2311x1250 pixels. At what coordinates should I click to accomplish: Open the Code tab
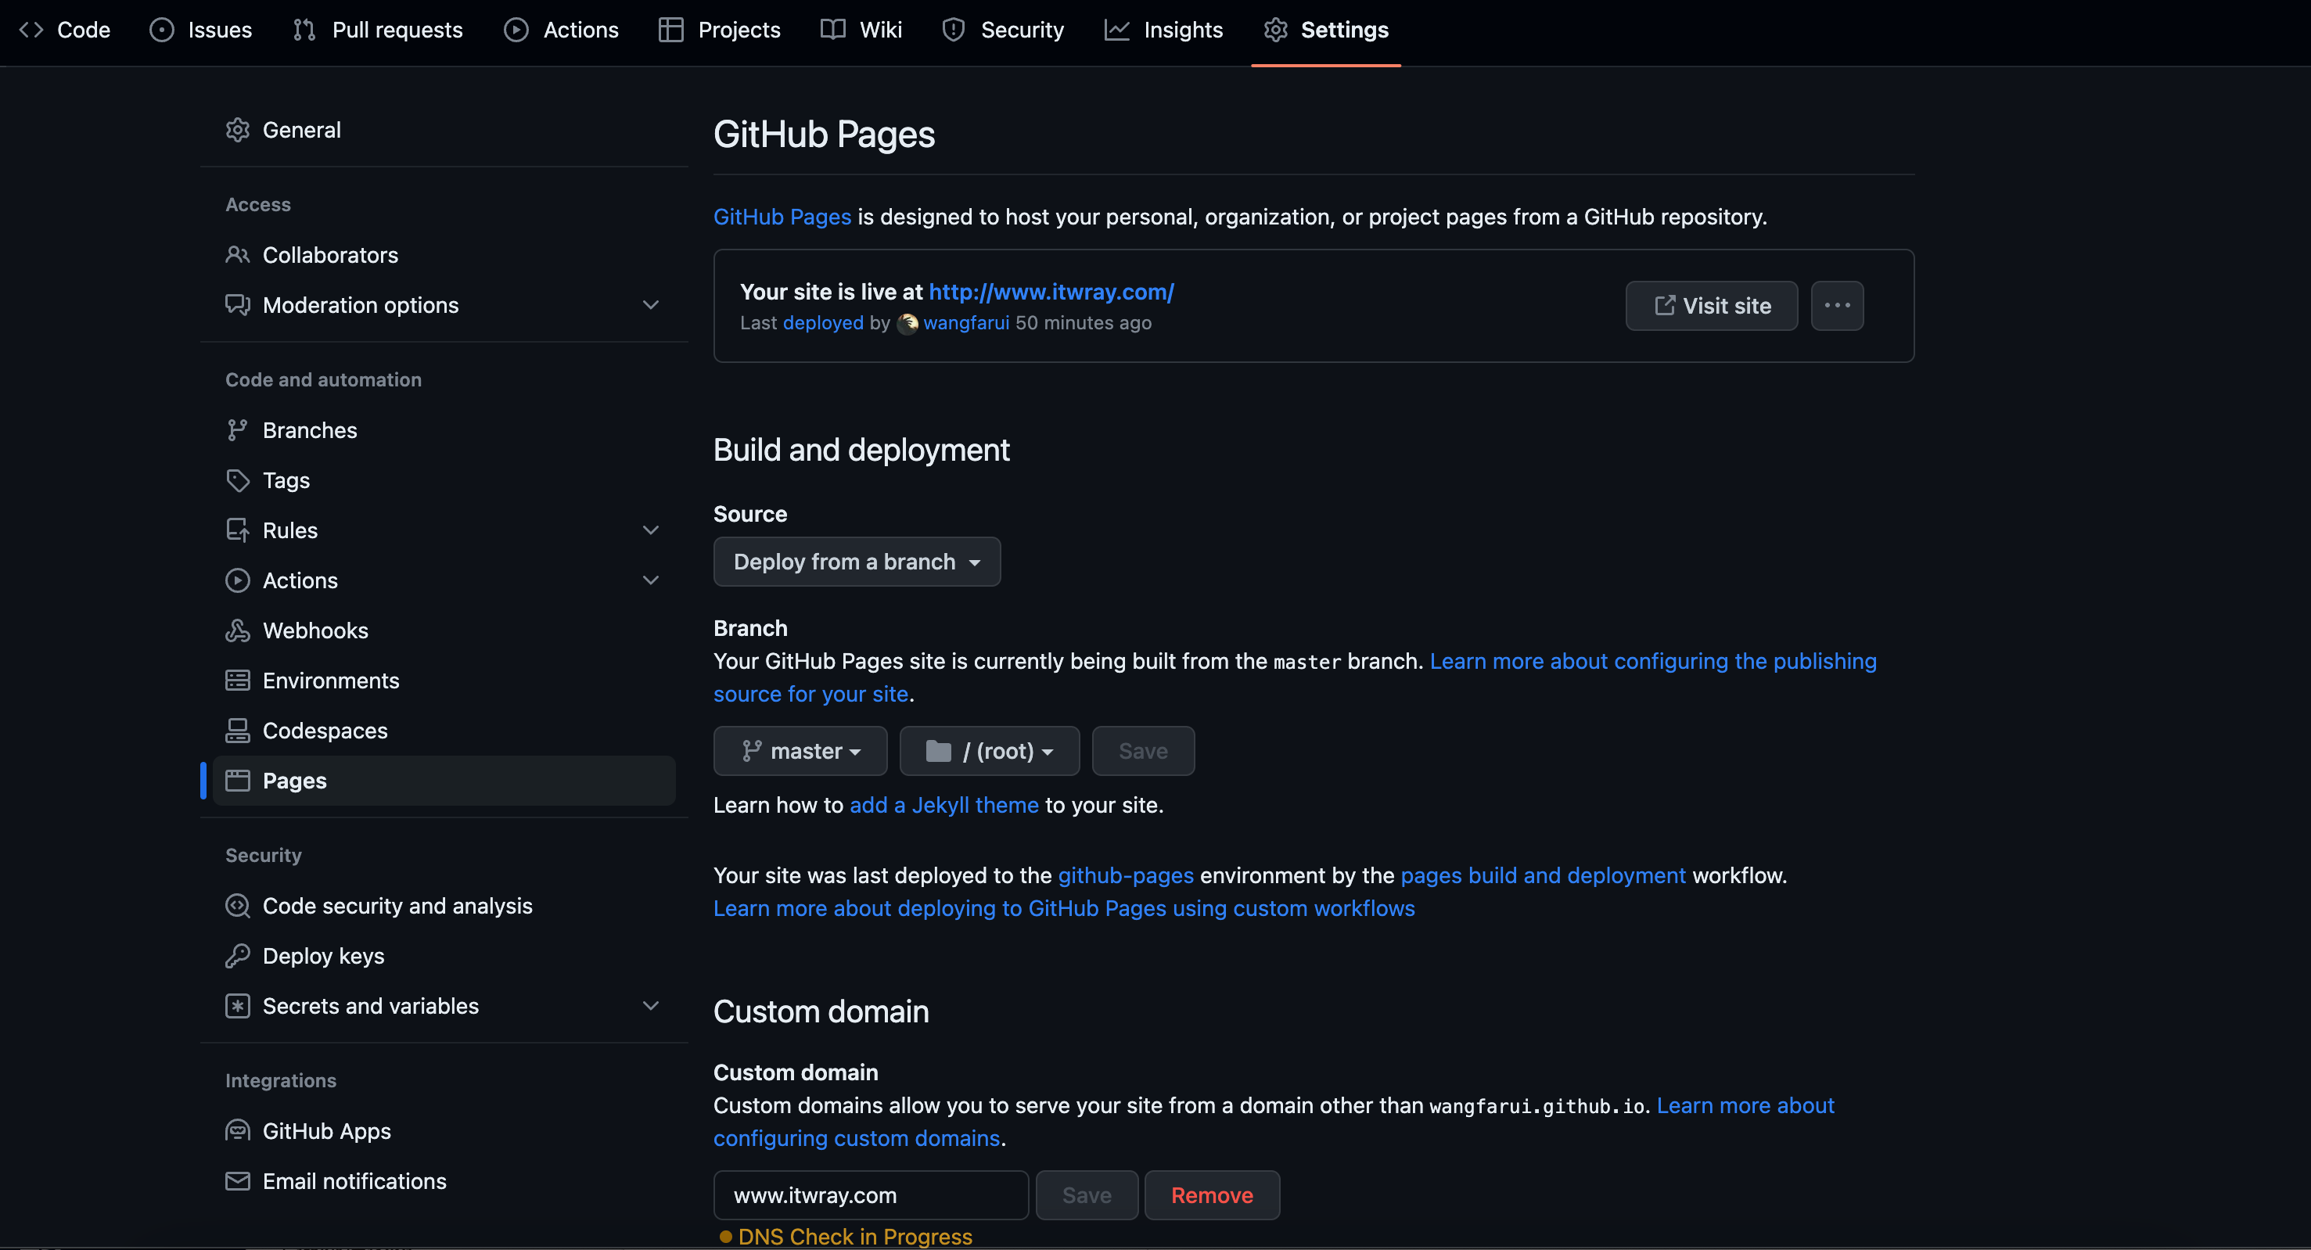point(65,30)
